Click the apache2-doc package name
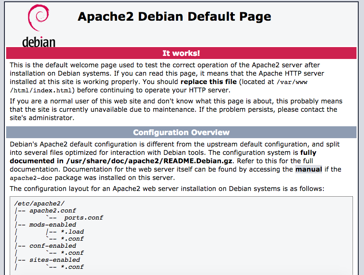364x275 pixels. 30,178
